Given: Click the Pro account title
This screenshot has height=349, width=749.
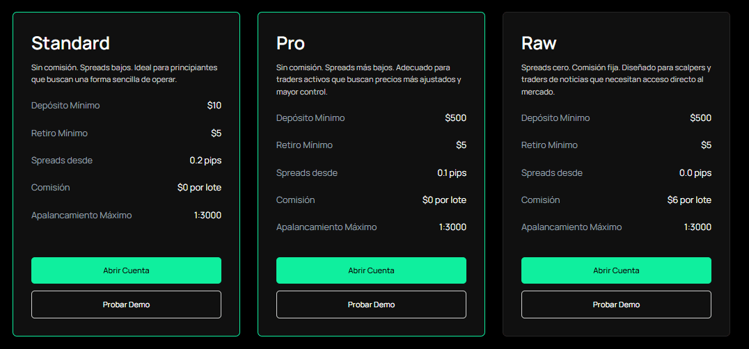Looking at the screenshot, I should [x=290, y=43].
